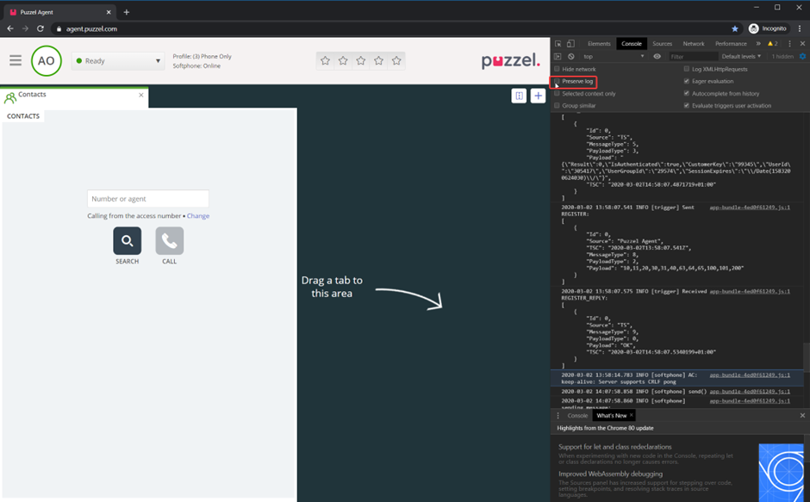Open the Ready status dropdown
The width and height of the screenshot is (810, 502).
[x=118, y=61]
